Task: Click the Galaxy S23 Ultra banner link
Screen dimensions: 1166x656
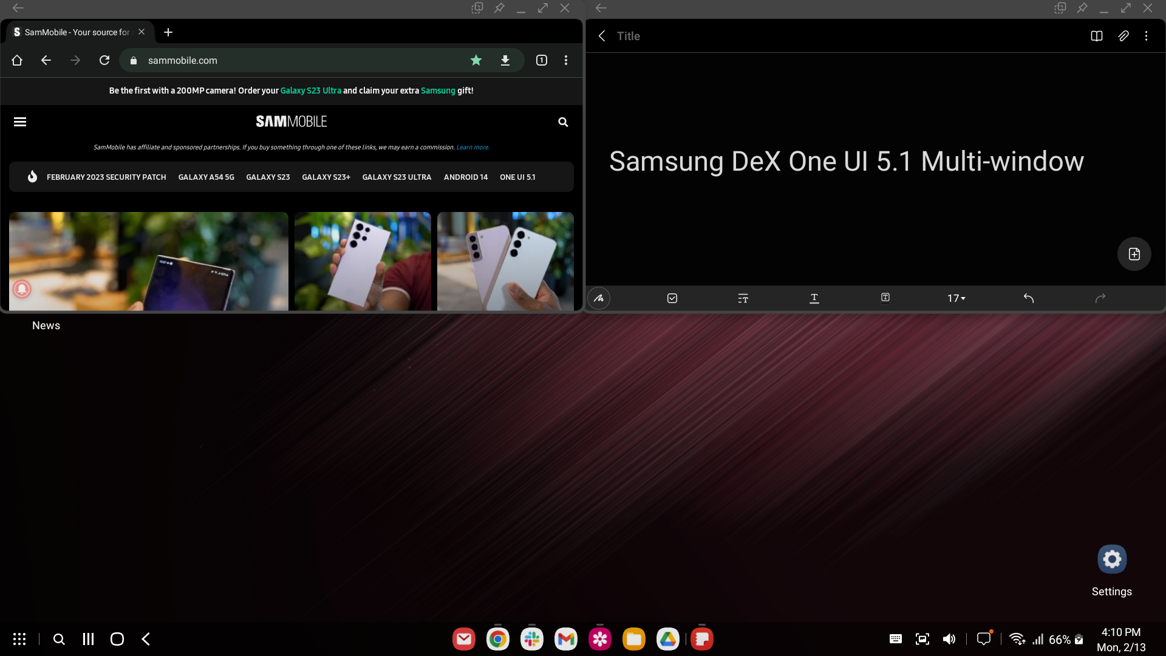Action: [x=310, y=91]
